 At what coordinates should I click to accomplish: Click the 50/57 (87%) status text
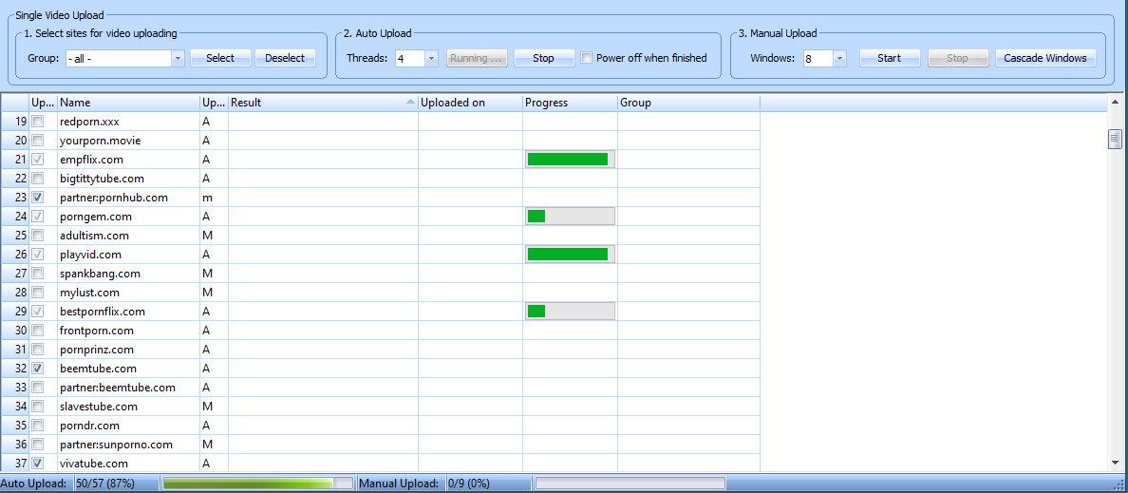pos(105,483)
